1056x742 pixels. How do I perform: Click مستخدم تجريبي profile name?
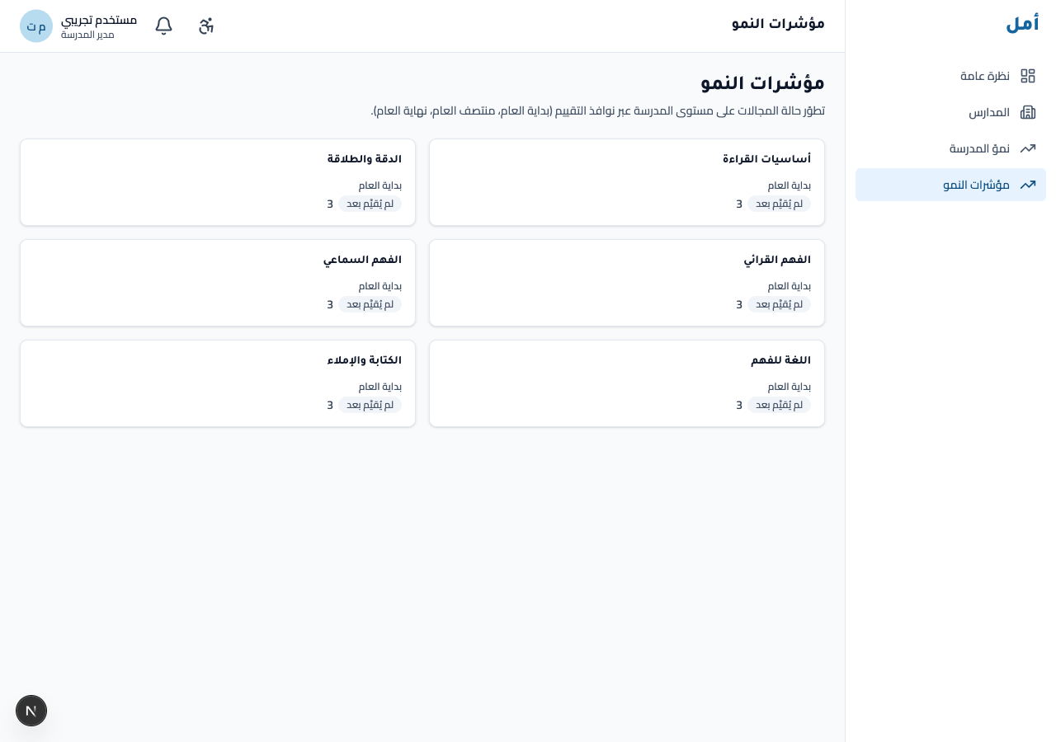(x=99, y=20)
